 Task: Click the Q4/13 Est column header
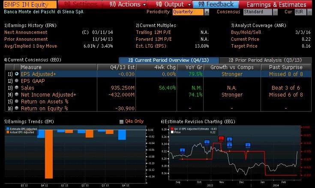pyautogui.click(x=116, y=67)
